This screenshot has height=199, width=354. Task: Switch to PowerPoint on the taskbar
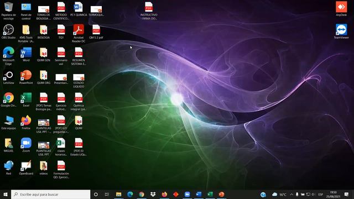tap(221, 194)
